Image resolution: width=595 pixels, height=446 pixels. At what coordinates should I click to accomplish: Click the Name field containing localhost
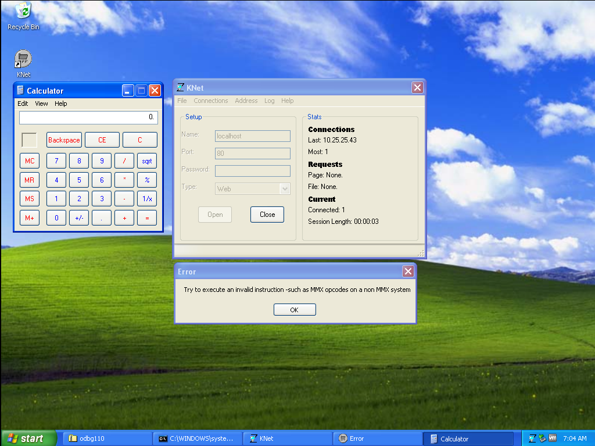coord(253,136)
